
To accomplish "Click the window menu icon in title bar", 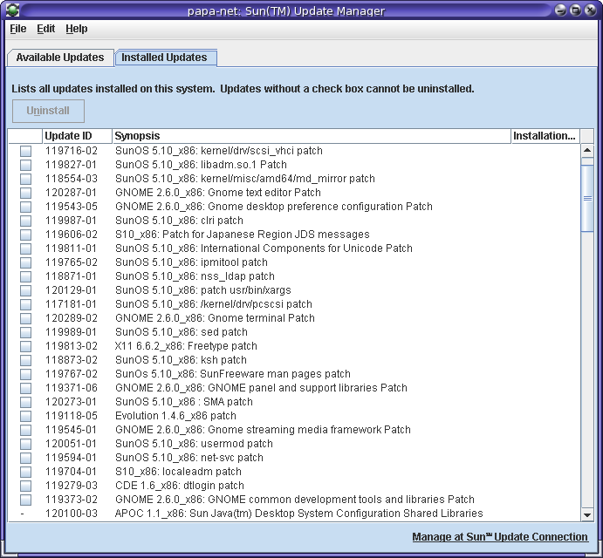I will click(x=12, y=10).
